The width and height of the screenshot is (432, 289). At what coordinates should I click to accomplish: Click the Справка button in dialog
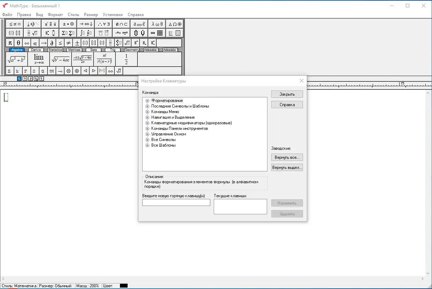click(287, 105)
